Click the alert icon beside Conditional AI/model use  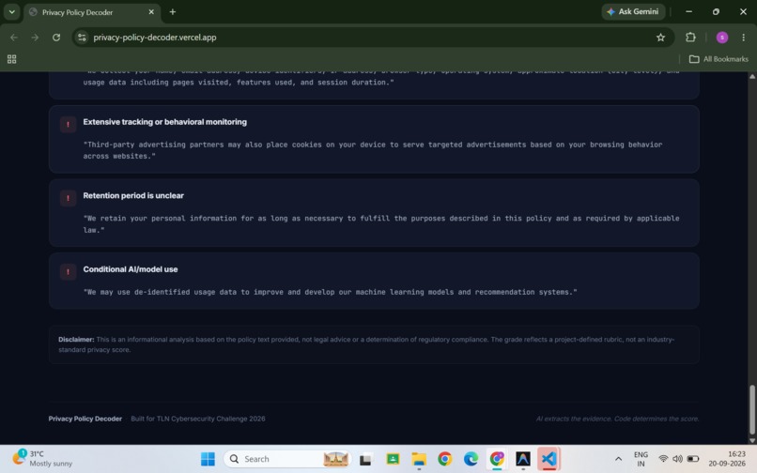[x=68, y=272]
